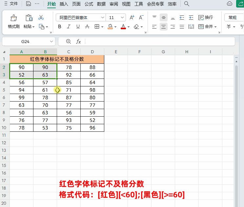244x207 pixels.
Task: Switch to the 视图 tab
Action: [126, 4]
